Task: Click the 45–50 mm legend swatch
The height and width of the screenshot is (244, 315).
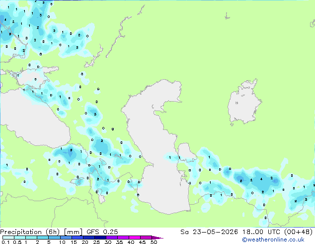Action: pyautogui.click(x=146, y=238)
